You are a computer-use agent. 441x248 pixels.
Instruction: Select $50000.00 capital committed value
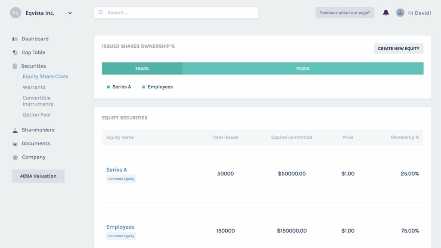click(292, 174)
